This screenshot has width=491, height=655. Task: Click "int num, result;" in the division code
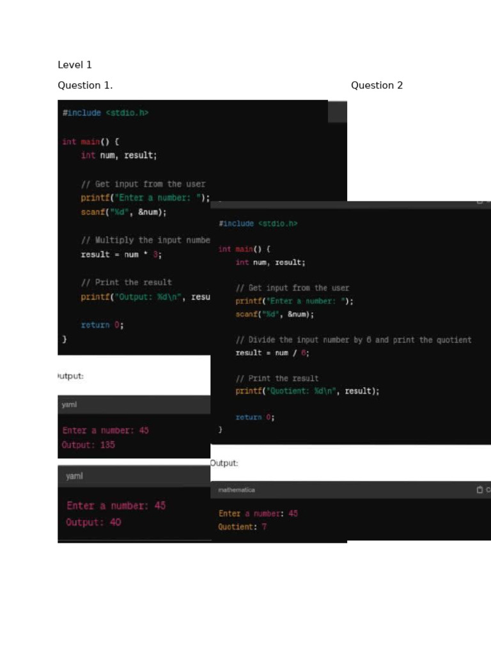(x=270, y=262)
